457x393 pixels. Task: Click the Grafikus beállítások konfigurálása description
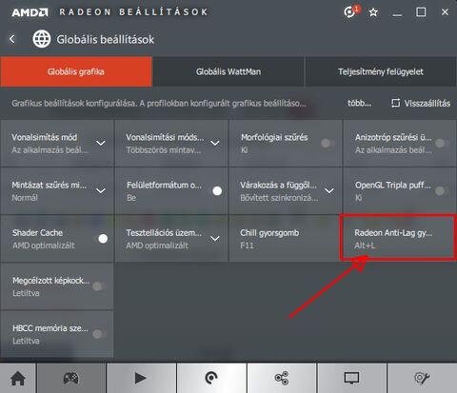[159, 104]
